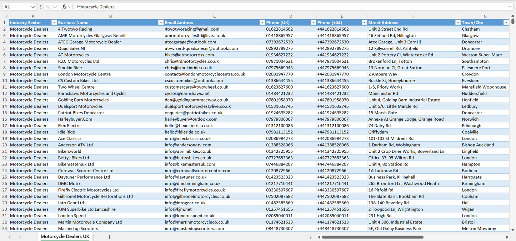The height and width of the screenshot is (241, 516).
Task: Open the Phone (+44) filter dropdown
Action: click(x=364, y=23)
